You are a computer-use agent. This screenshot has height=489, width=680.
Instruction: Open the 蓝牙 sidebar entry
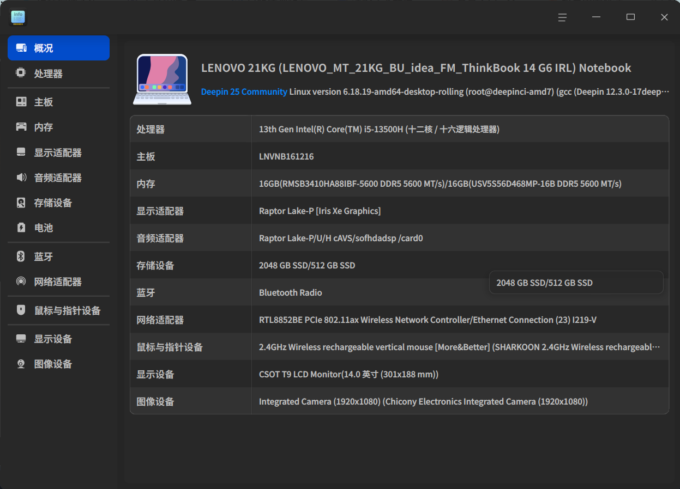pyautogui.click(x=58, y=256)
